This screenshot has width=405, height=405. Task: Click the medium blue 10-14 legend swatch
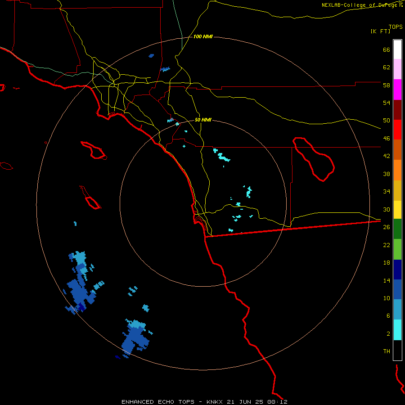(397, 289)
